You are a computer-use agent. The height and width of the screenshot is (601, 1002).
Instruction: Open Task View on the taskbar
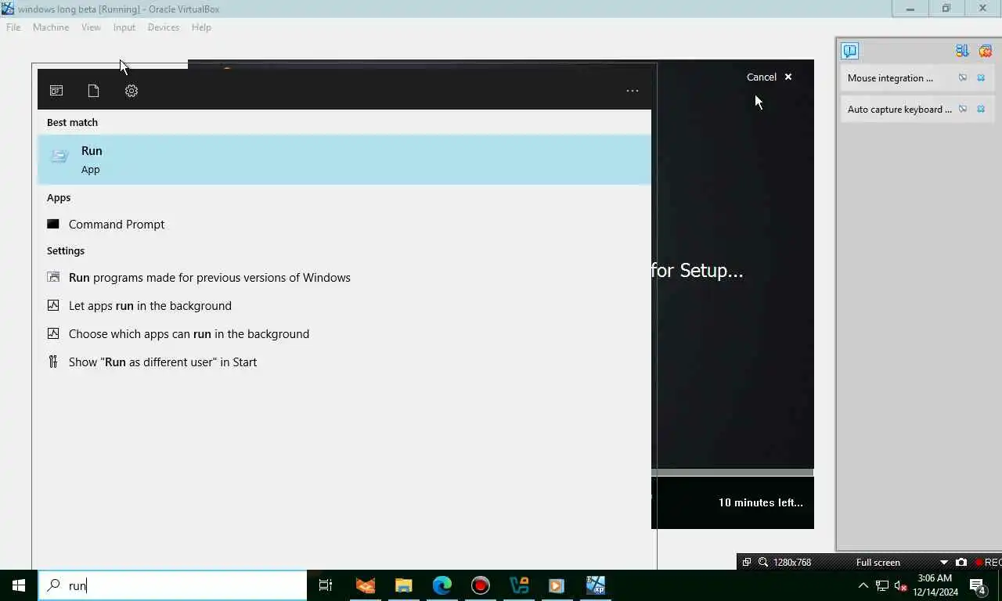pyautogui.click(x=326, y=585)
